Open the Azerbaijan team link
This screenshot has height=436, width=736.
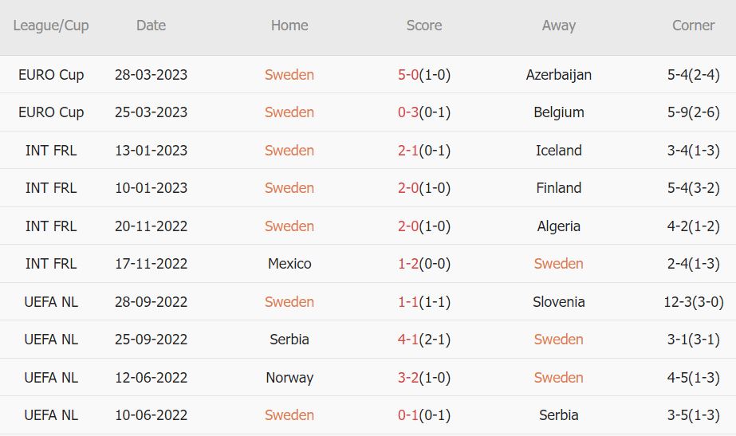tap(559, 75)
